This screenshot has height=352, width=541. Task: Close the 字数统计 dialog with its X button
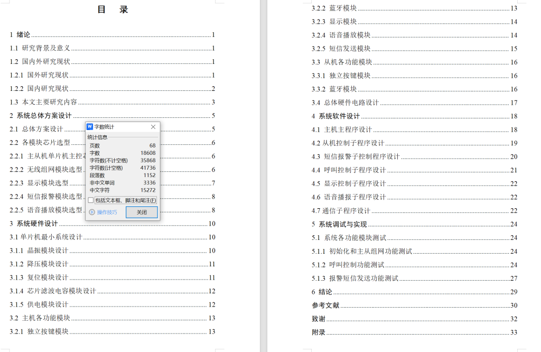(153, 127)
